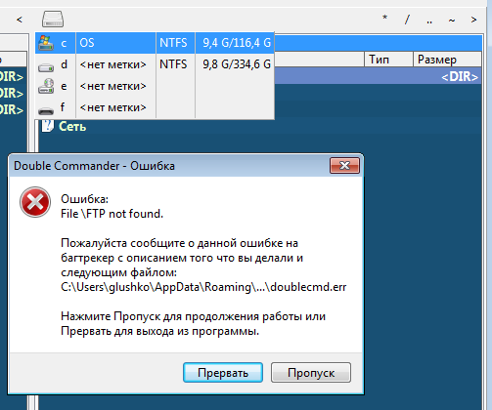Go to previous drive with < button
The height and width of the screenshot is (410, 492).
click(20, 20)
